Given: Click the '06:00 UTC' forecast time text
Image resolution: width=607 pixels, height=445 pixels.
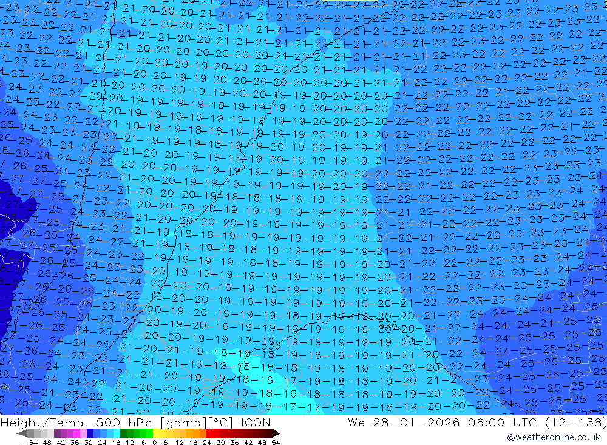Looking at the screenshot, I should click(504, 422).
